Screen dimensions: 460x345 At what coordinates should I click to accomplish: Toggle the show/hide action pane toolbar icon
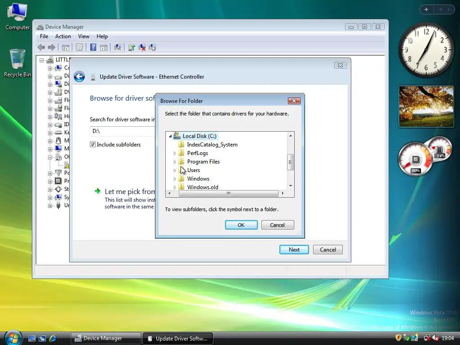(104, 48)
